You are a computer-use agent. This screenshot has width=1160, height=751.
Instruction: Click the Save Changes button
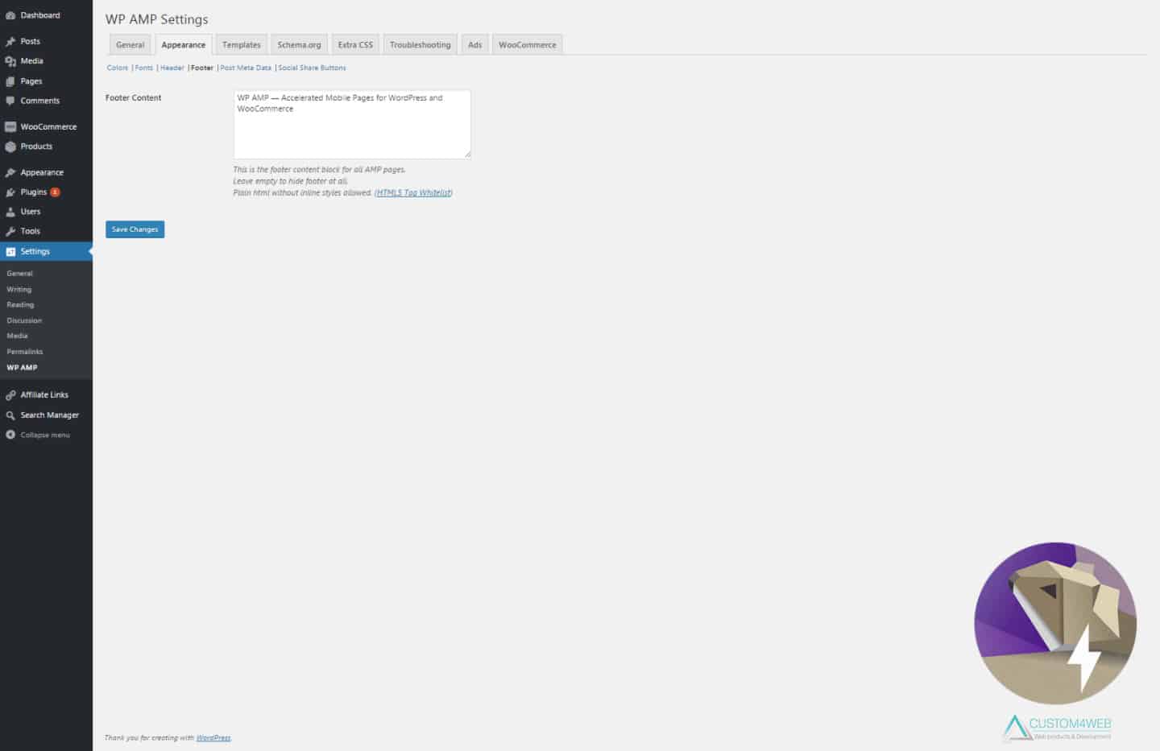[x=135, y=229]
